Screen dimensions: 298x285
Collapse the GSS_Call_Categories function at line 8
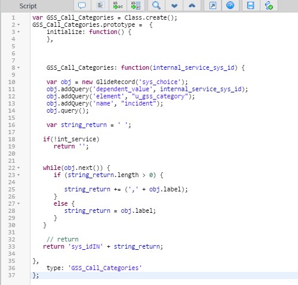(19, 68)
